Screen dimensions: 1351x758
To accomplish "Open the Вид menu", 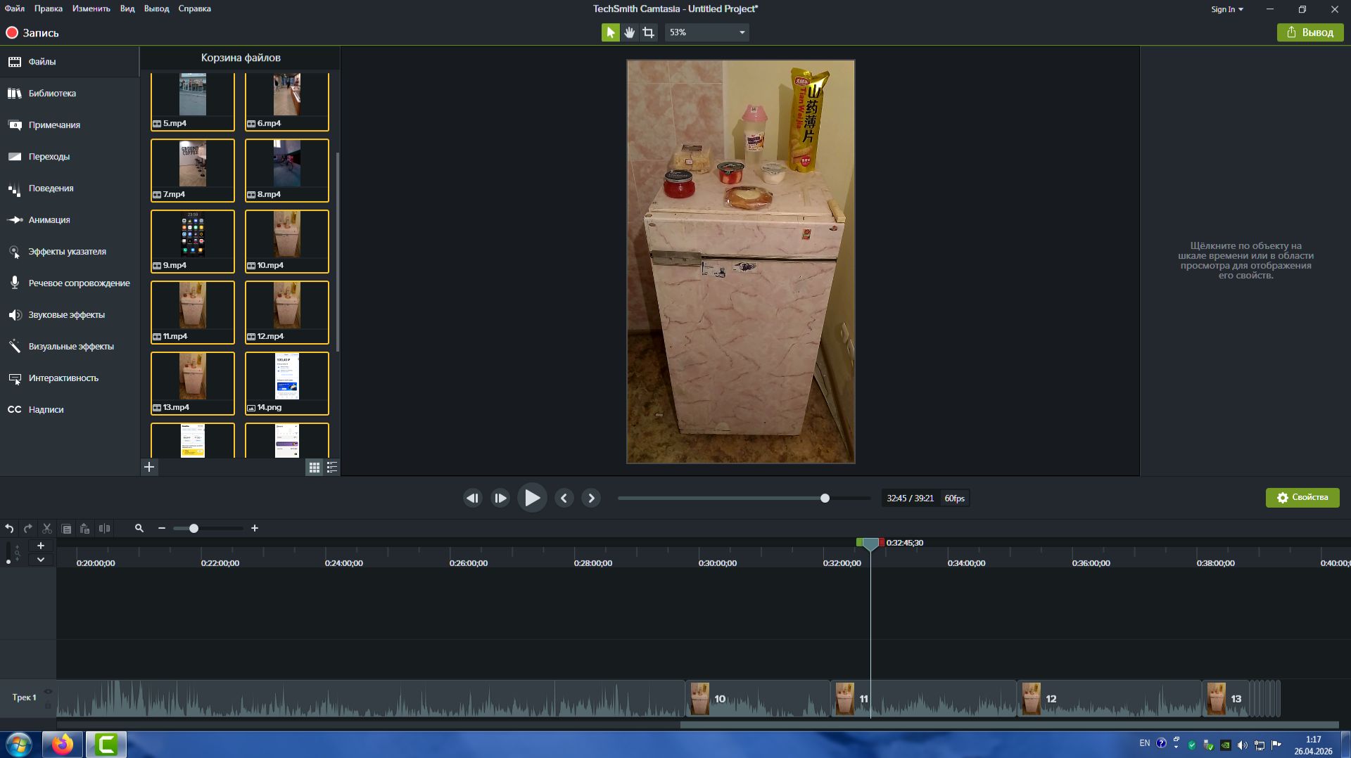I will [127, 8].
